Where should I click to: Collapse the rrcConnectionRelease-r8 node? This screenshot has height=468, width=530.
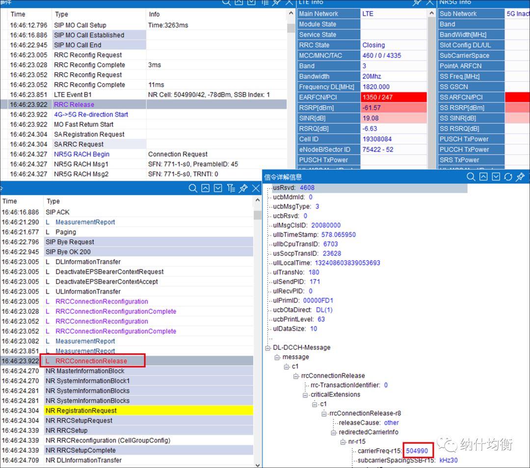coord(324,414)
